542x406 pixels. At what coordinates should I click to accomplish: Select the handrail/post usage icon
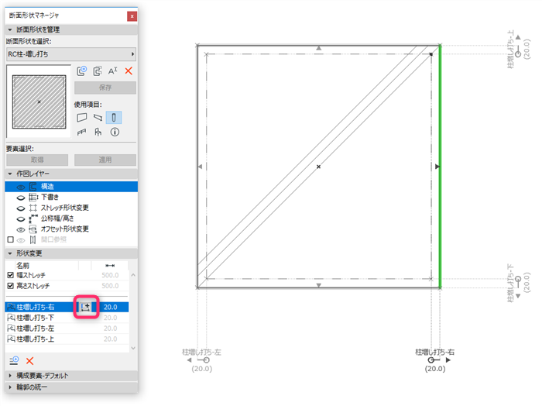click(98, 132)
